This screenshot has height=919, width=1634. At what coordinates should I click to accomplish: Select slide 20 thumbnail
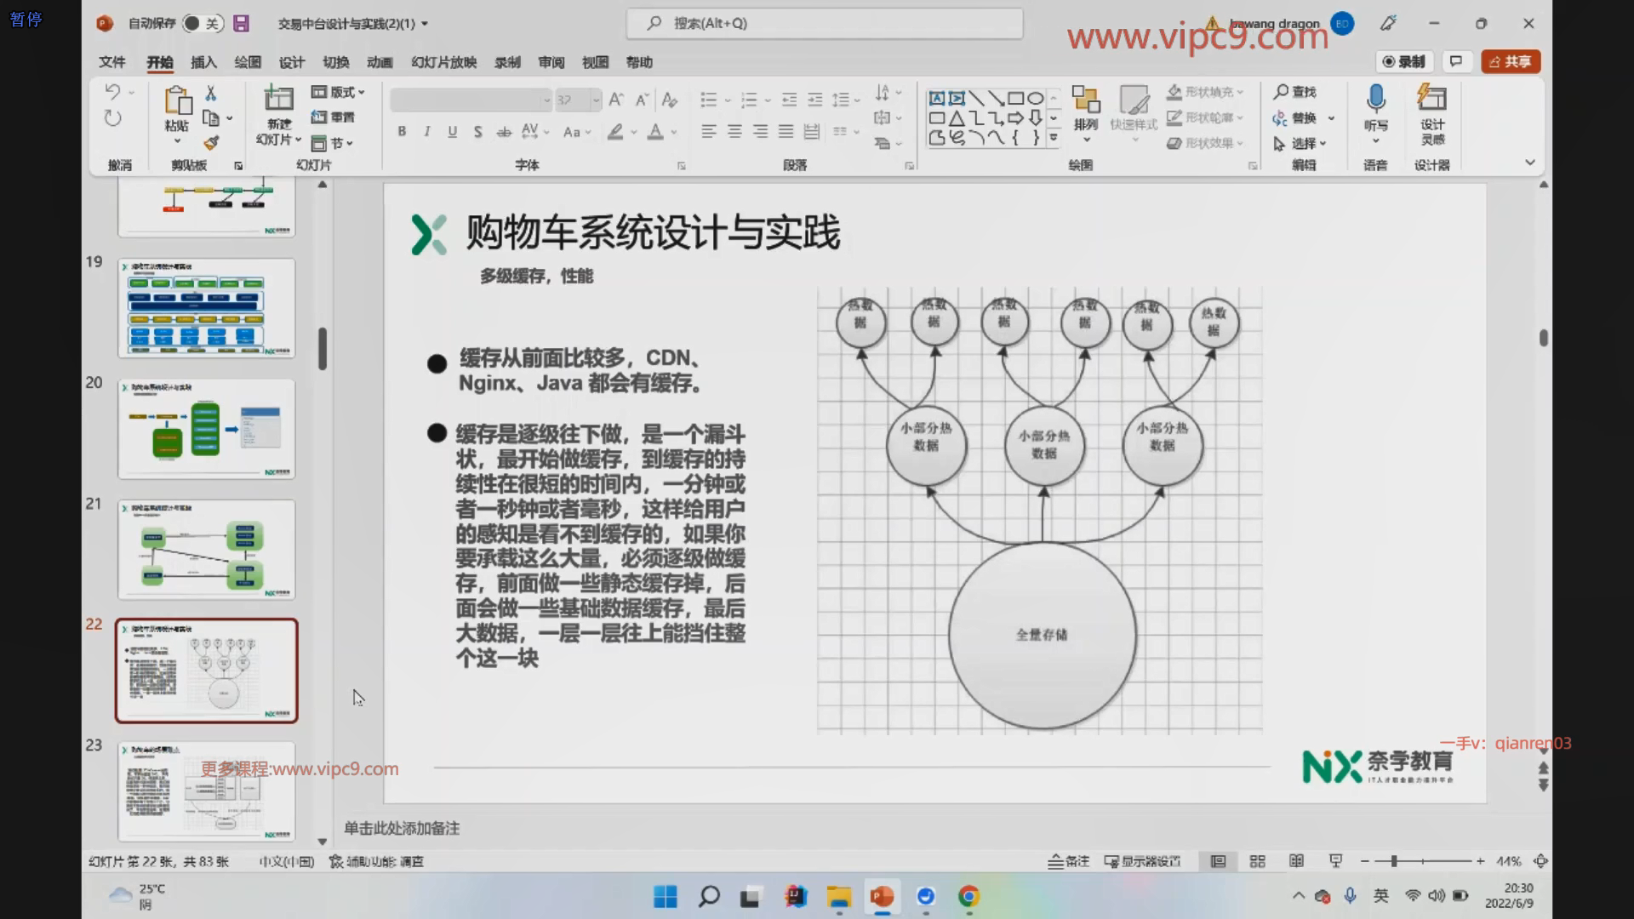click(207, 428)
